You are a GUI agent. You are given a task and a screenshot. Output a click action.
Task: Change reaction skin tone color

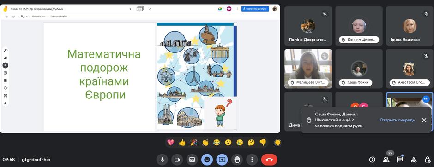(277, 143)
